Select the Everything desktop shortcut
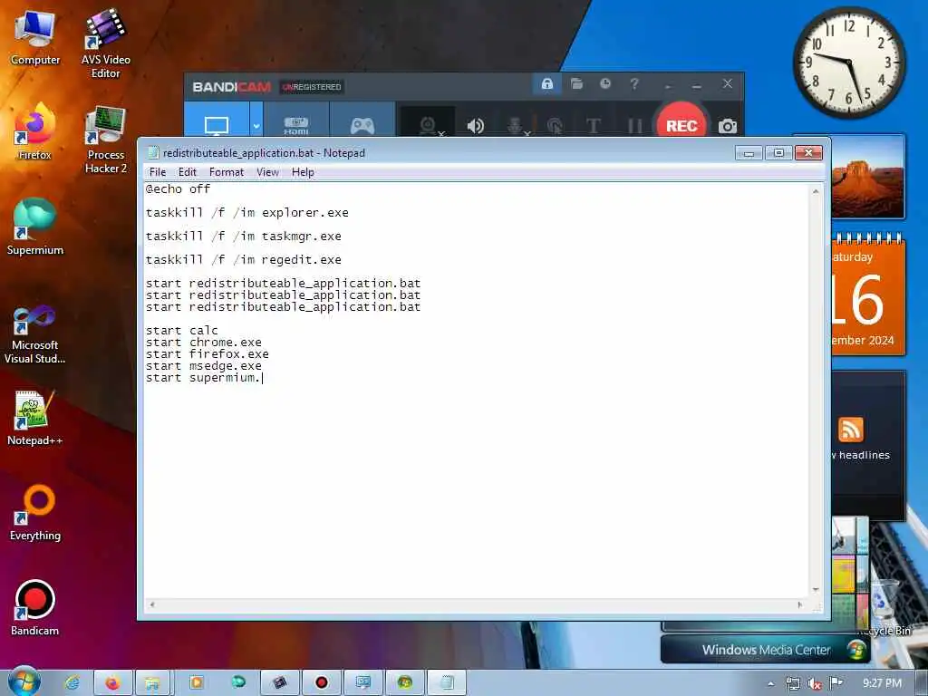 click(x=35, y=513)
